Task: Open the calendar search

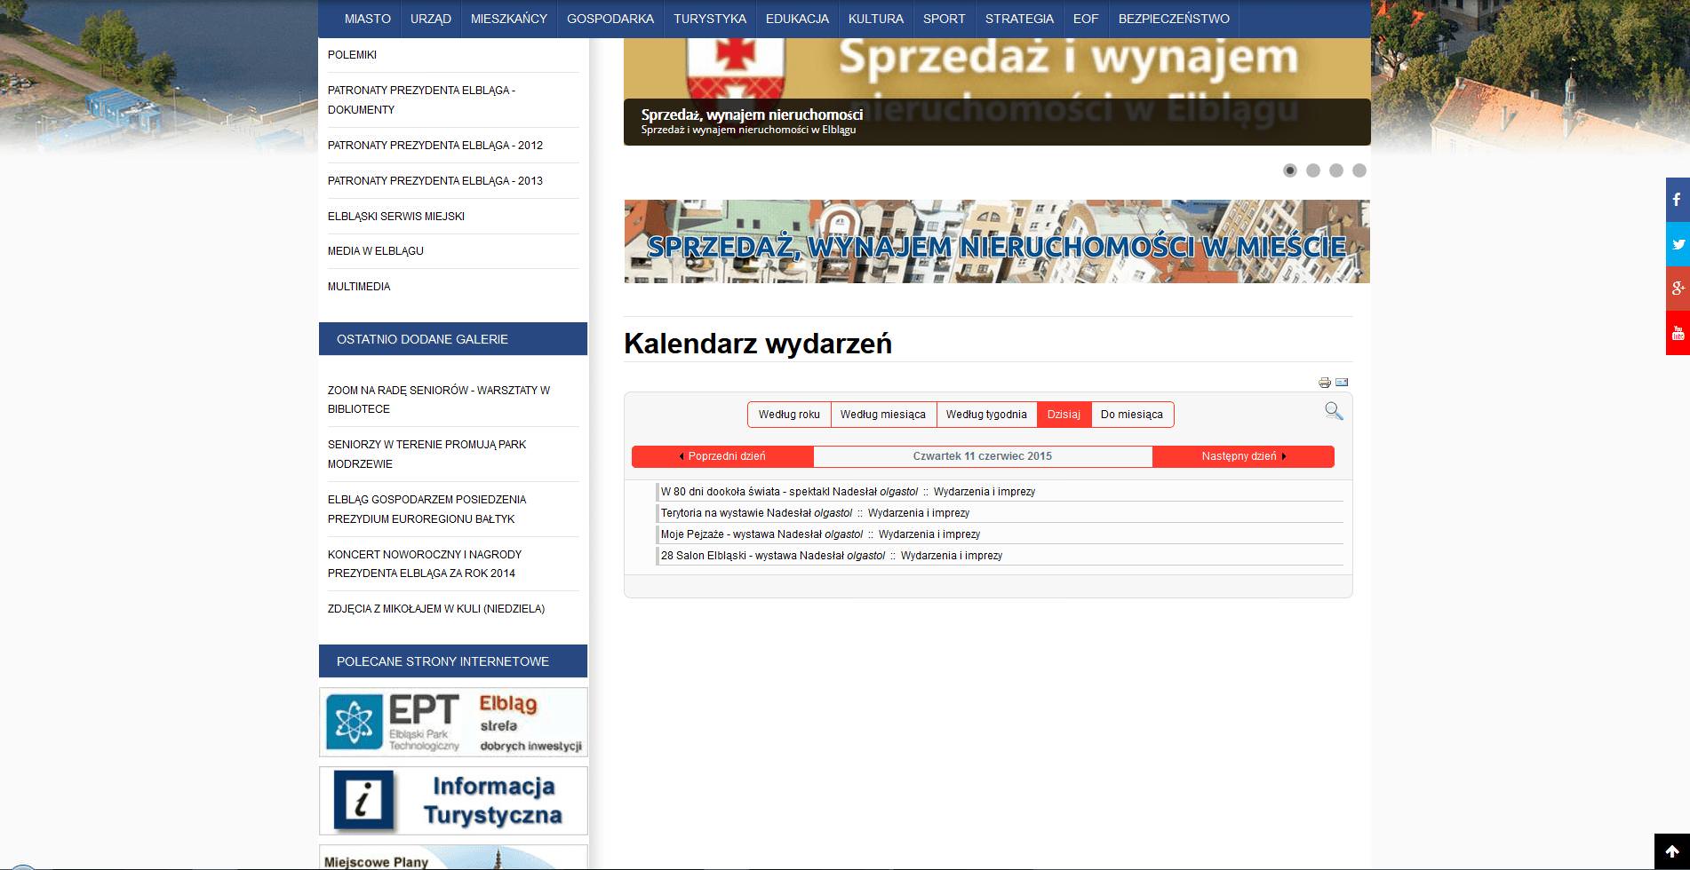Action: click(1332, 411)
